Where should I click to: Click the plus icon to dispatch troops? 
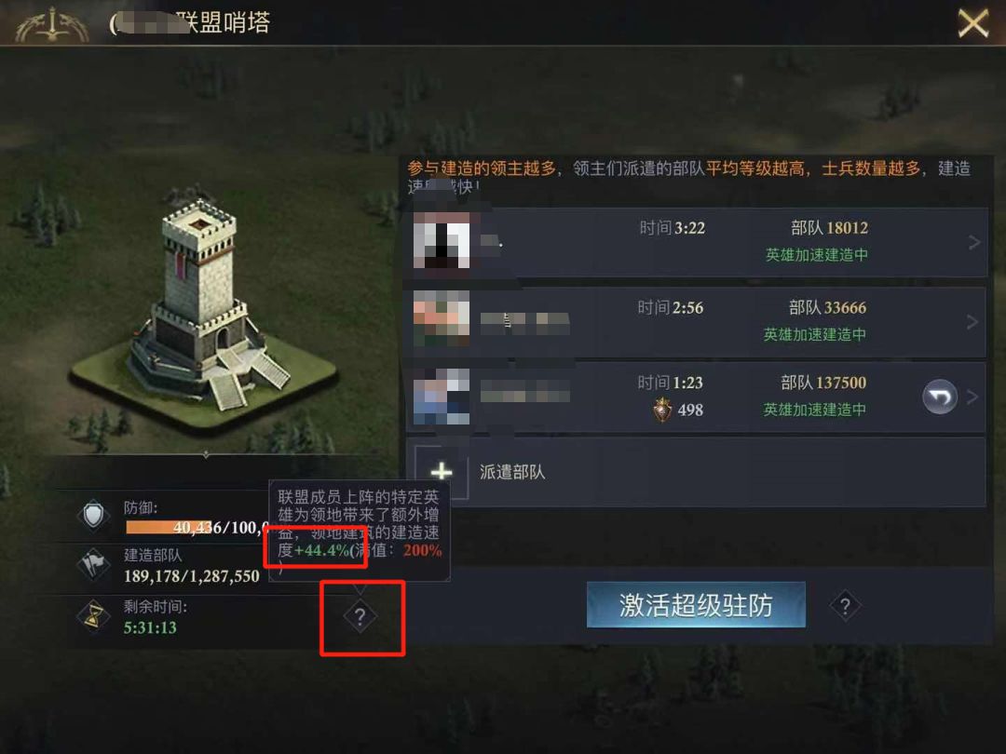[442, 472]
